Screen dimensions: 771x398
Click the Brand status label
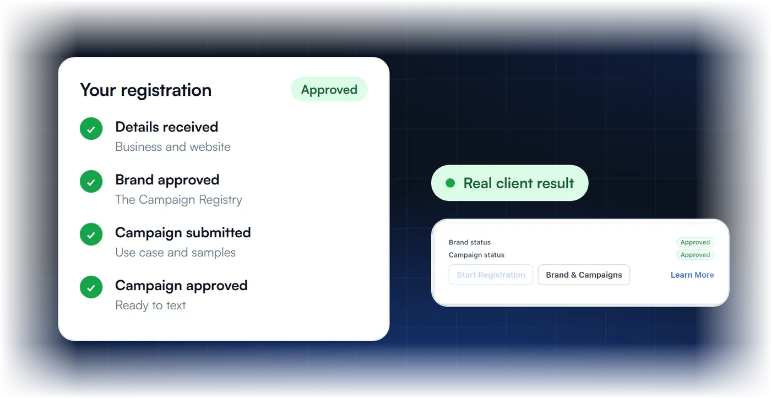click(x=470, y=242)
